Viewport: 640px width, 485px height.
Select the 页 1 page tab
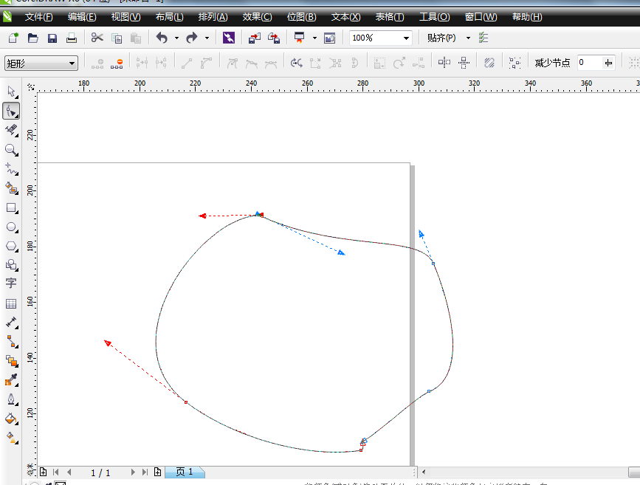[x=185, y=472]
